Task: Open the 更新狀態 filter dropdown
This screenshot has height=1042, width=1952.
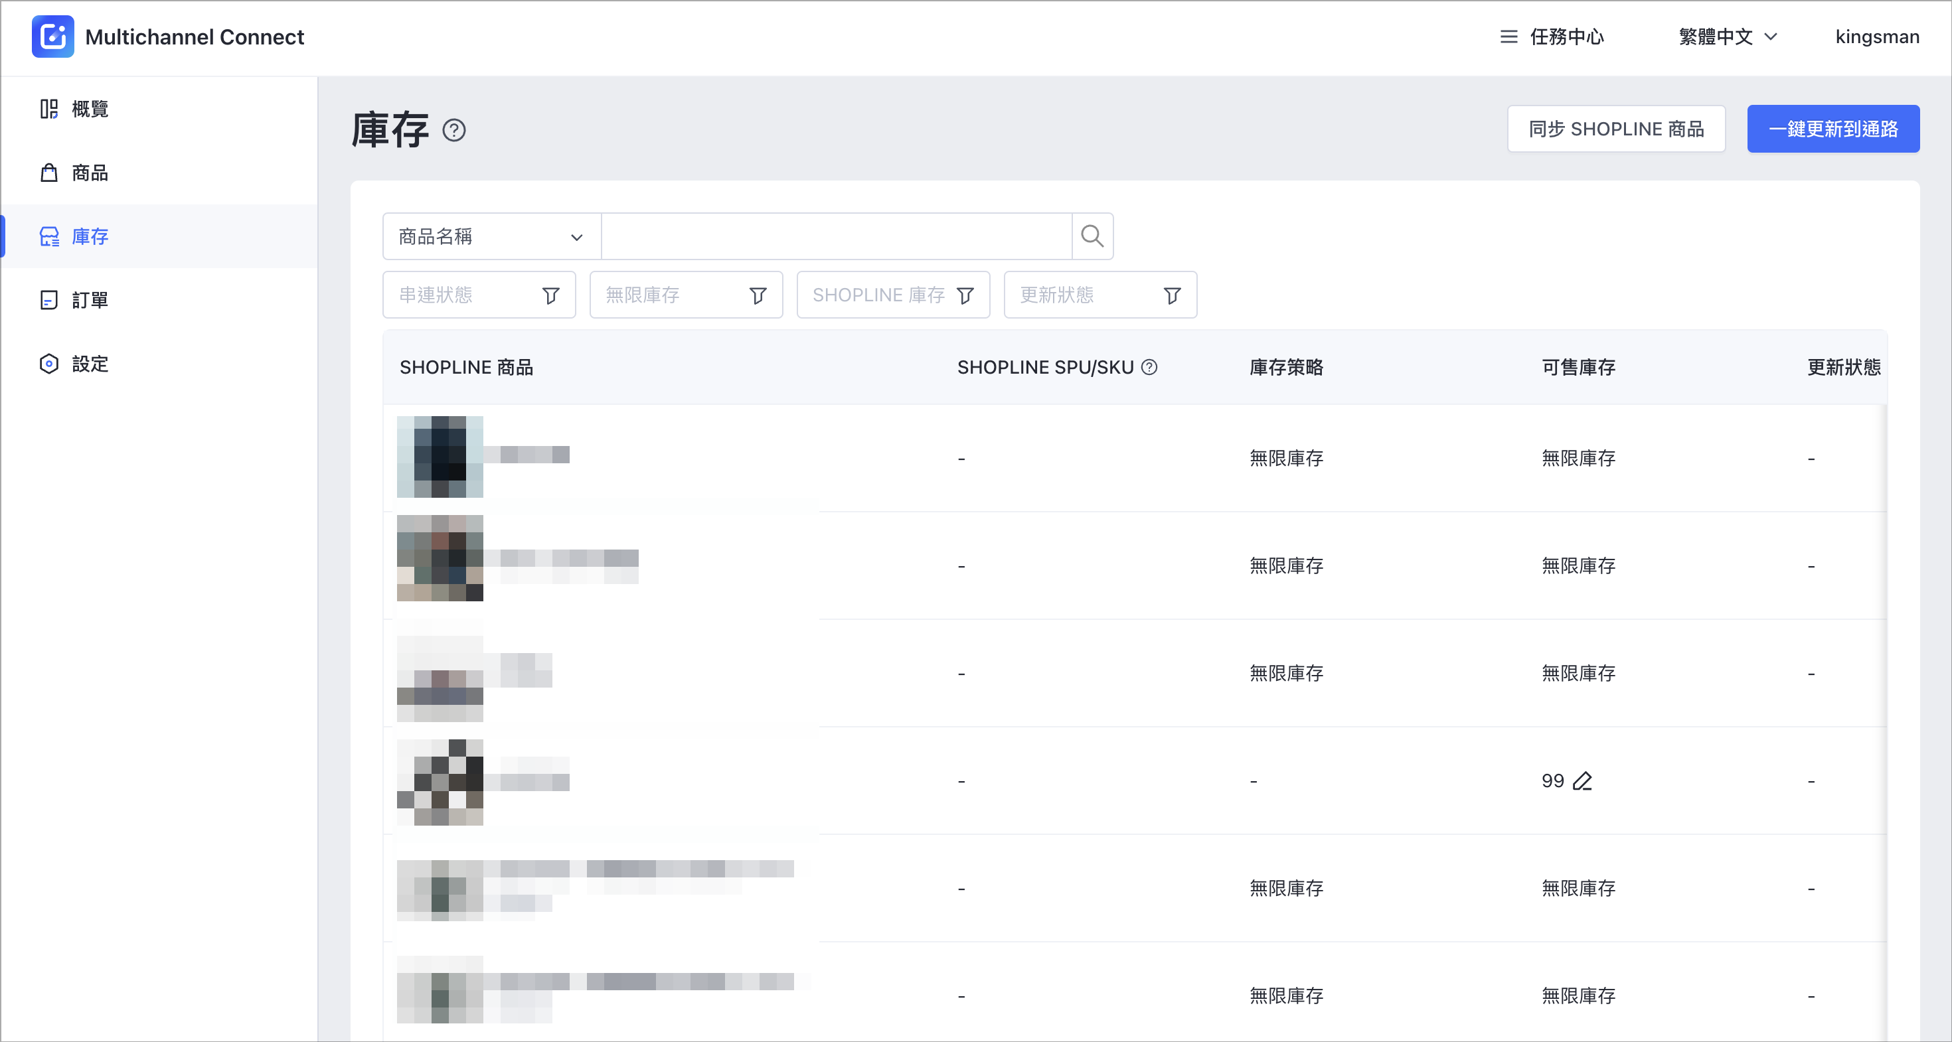Action: [x=1100, y=295]
